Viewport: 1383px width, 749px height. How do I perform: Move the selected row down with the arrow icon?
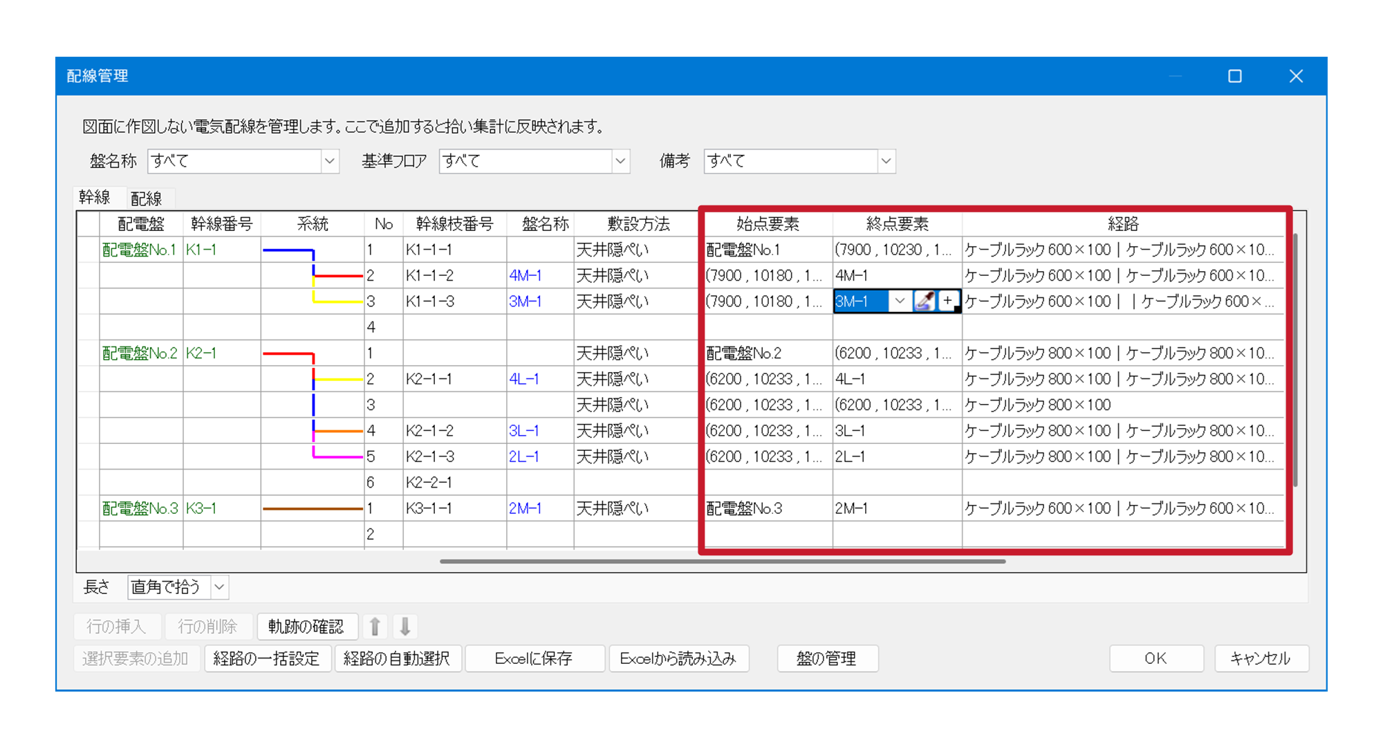pyautogui.click(x=406, y=626)
